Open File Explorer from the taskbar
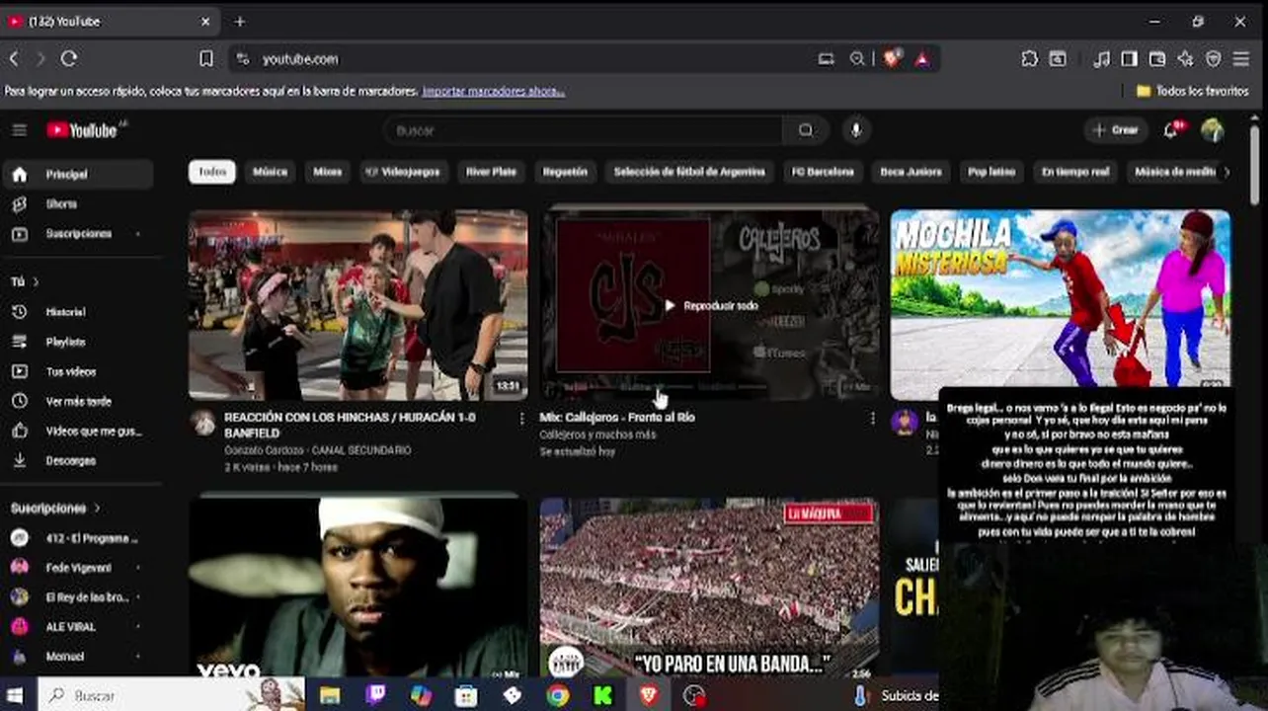Viewport: 1268px width, 711px height. tap(330, 695)
